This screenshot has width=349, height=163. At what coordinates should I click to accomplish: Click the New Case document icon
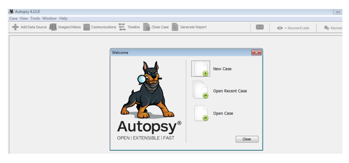coord(201,69)
